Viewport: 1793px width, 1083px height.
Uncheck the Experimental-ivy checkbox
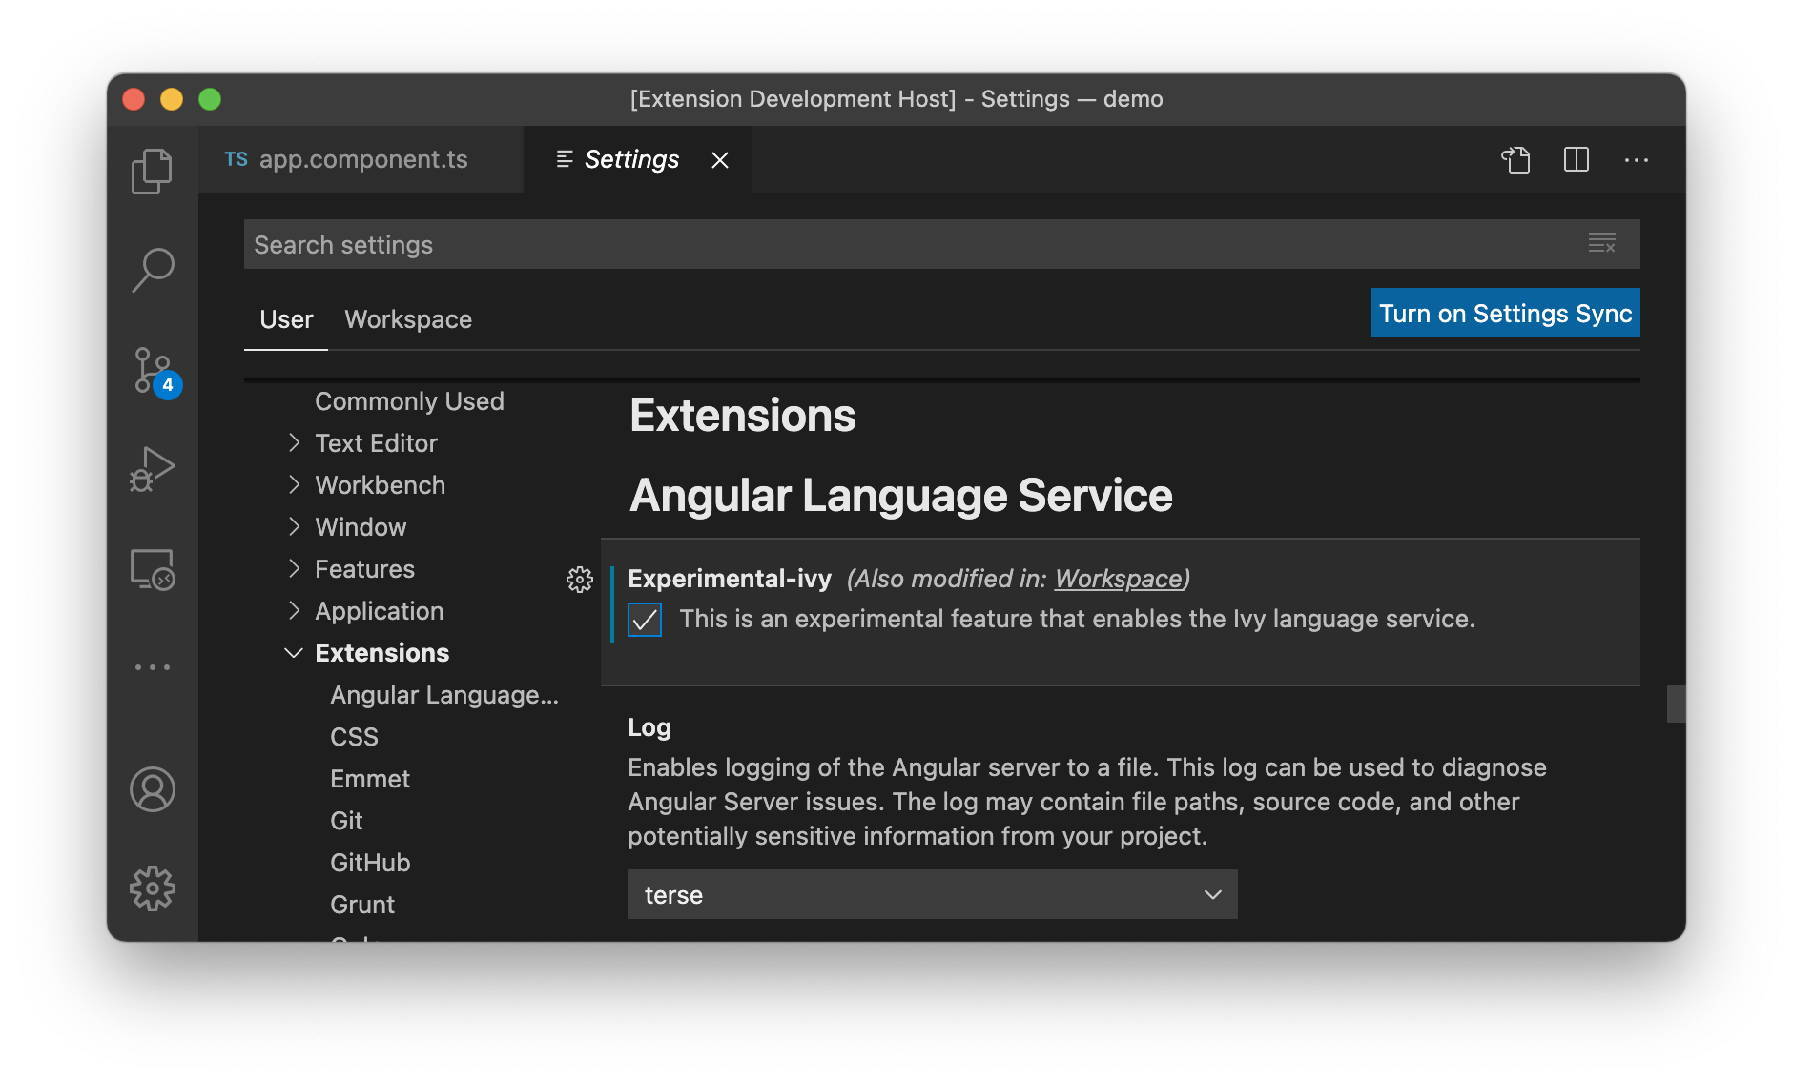coord(645,620)
